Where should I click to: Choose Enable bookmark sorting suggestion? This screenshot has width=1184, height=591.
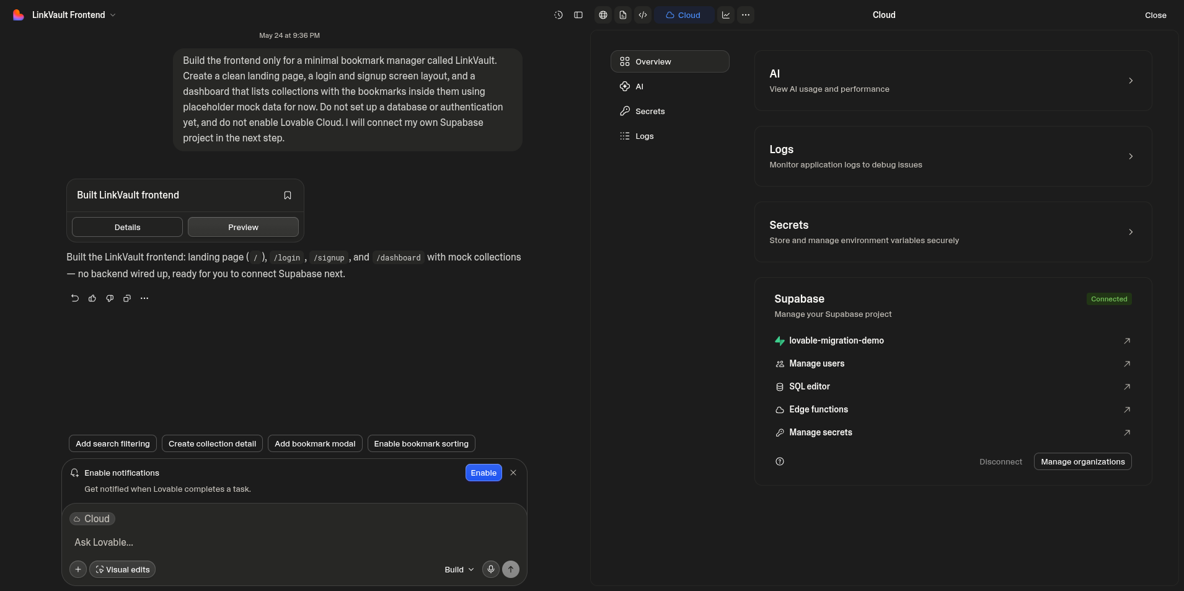[x=422, y=443]
